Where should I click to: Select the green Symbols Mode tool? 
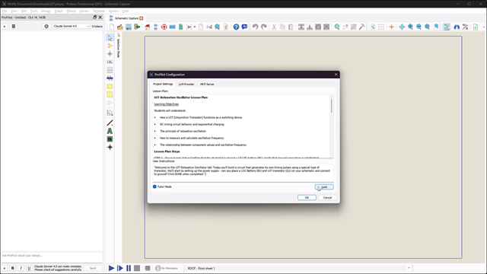(110, 139)
